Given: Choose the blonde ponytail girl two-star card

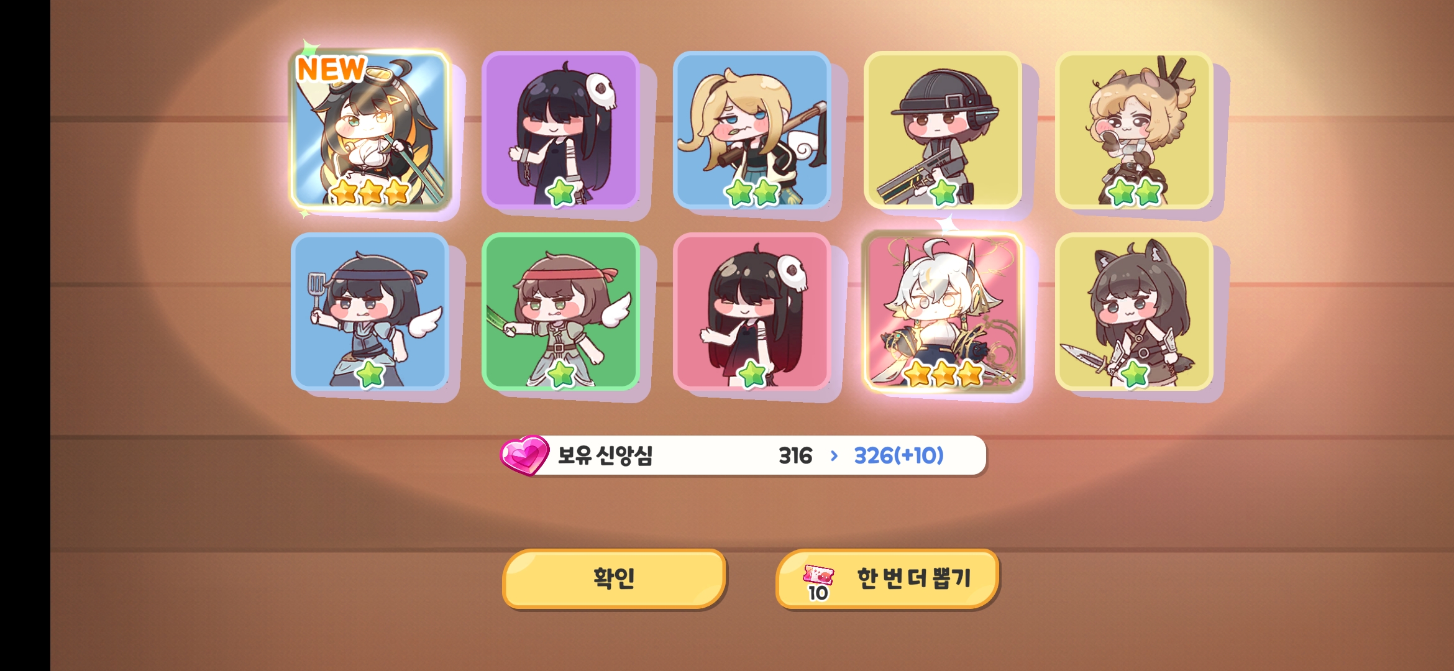Looking at the screenshot, I should [752, 129].
